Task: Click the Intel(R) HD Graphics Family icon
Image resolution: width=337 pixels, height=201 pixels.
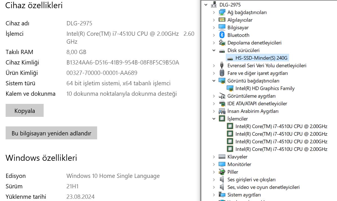Action: (230, 88)
